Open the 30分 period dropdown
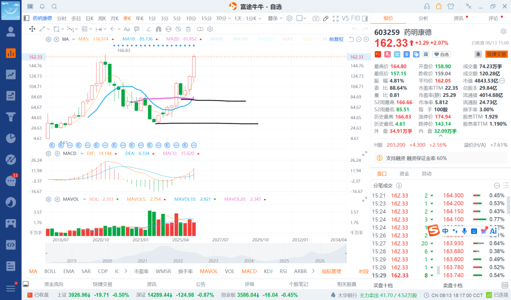The width and height of the screenshot is (511, 300). [x=223, y=18]
